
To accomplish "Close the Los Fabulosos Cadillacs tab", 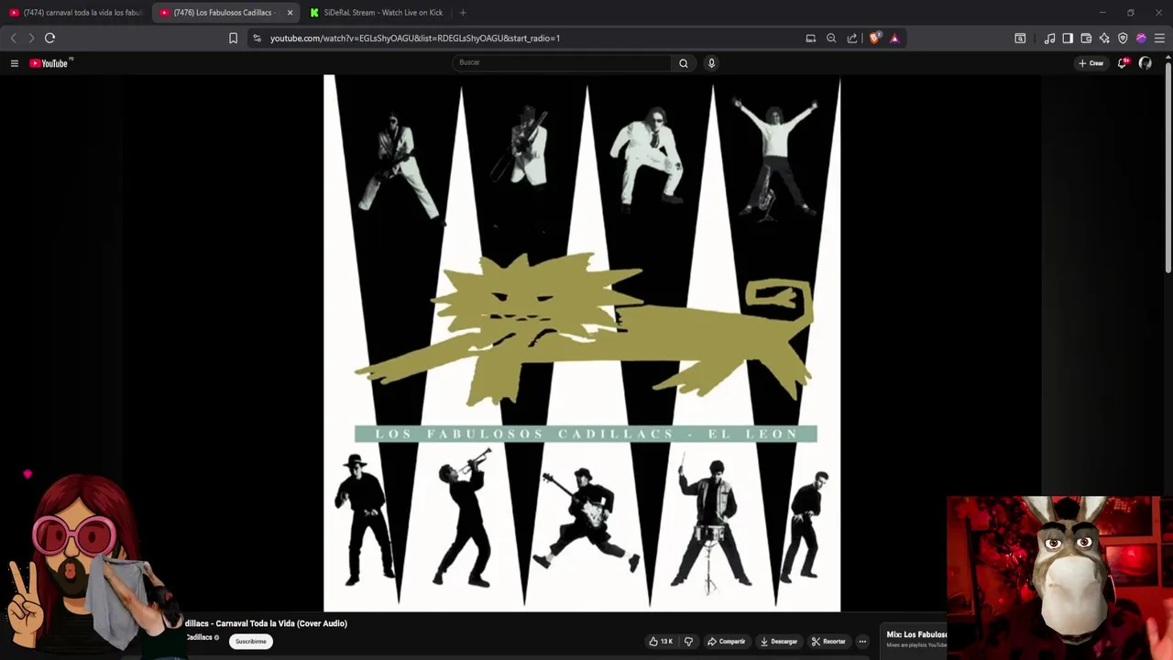I will point(290,13).
